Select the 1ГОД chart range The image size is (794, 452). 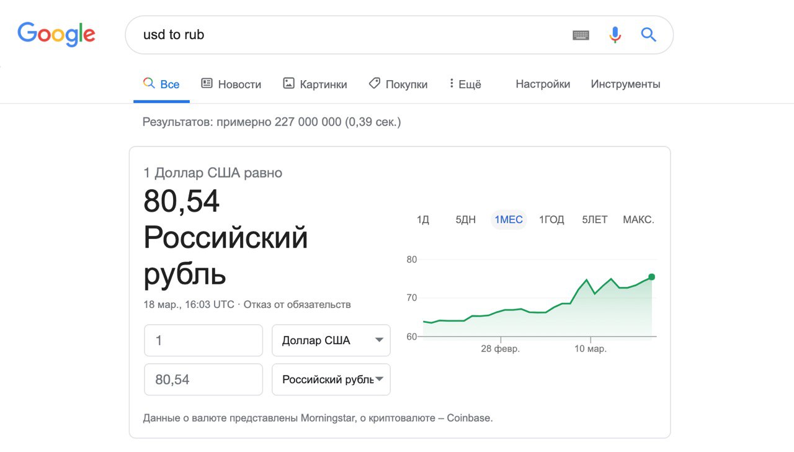pyautogui.click(x=551, y=220)
